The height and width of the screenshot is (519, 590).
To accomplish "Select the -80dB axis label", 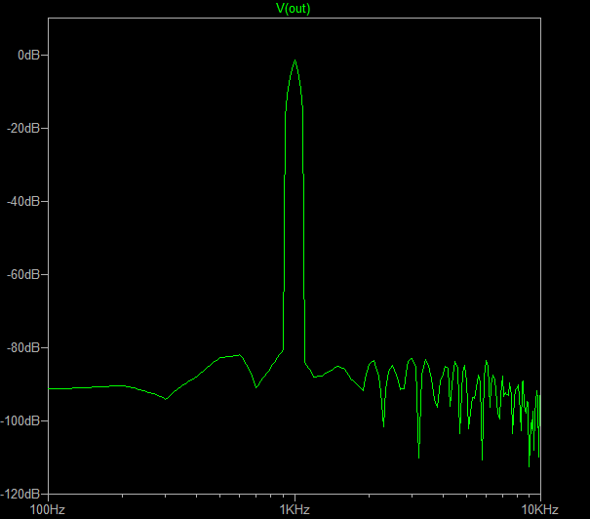I will pos(23,347).
